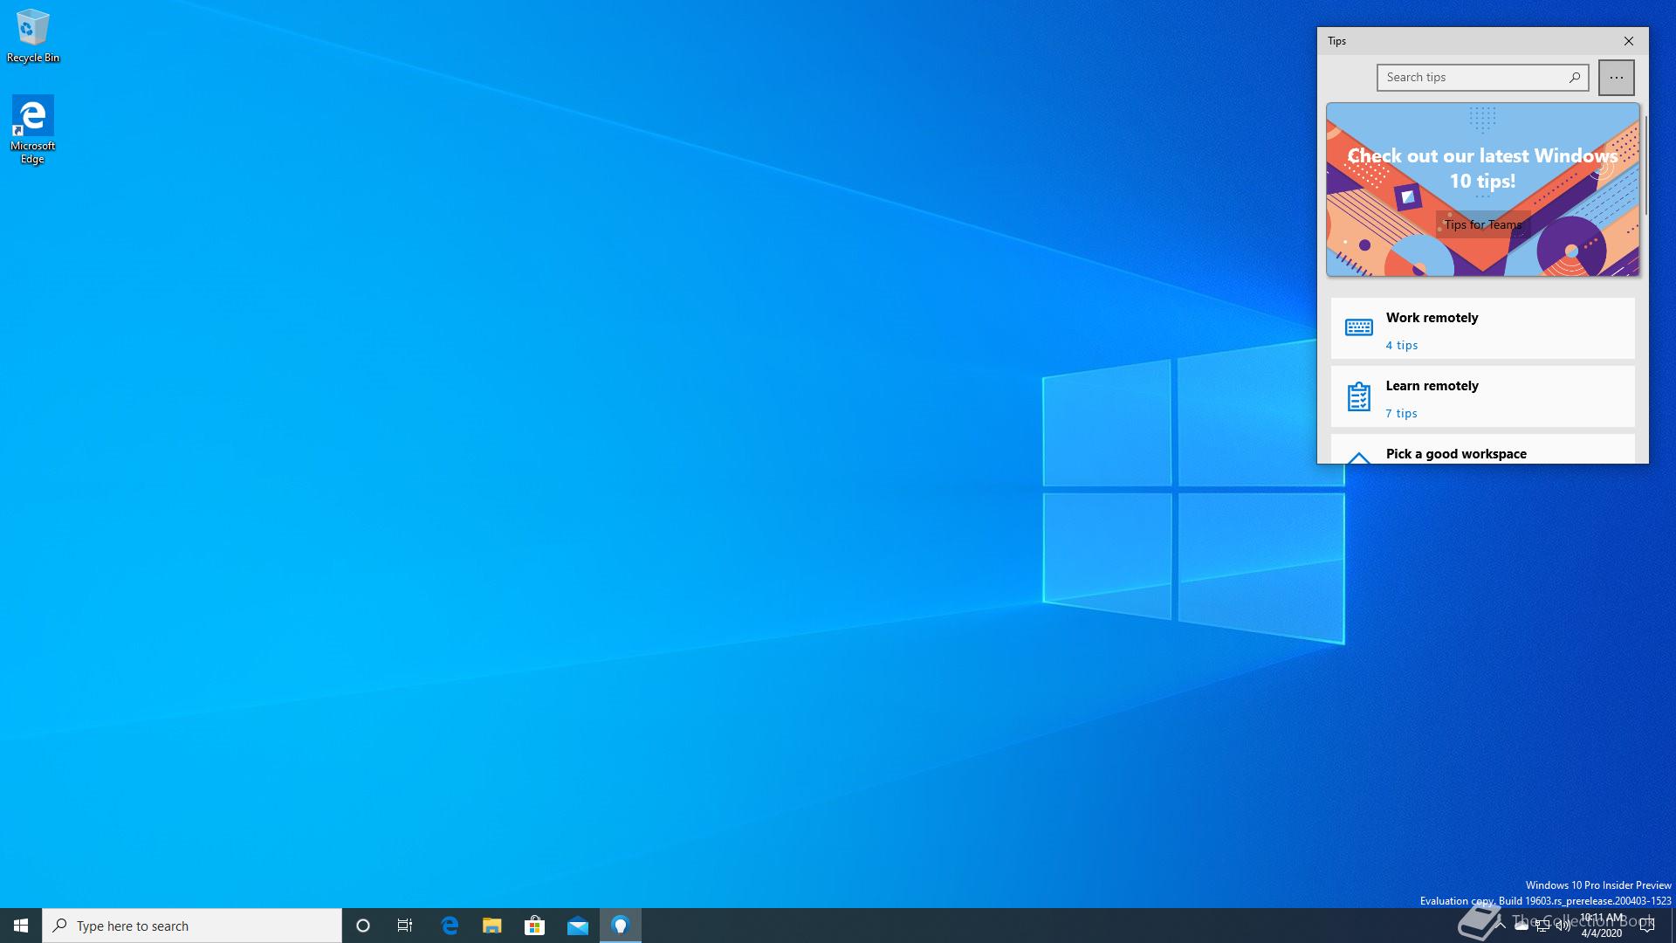Screen dimensions: 1676x943
Task: Open the taskbar clock and date
Action: click(x=1601, y=926)
